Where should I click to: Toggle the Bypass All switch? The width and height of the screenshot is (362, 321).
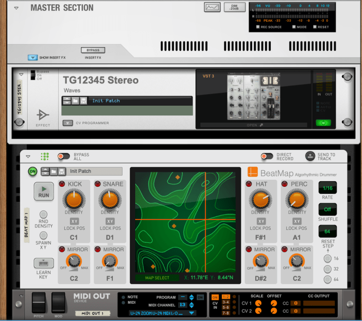click(x=64, y=156)
